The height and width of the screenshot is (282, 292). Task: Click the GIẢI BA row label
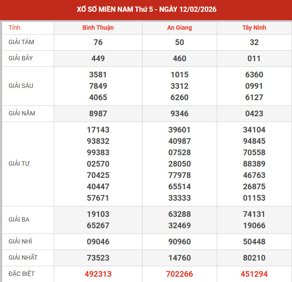(19, 219)
